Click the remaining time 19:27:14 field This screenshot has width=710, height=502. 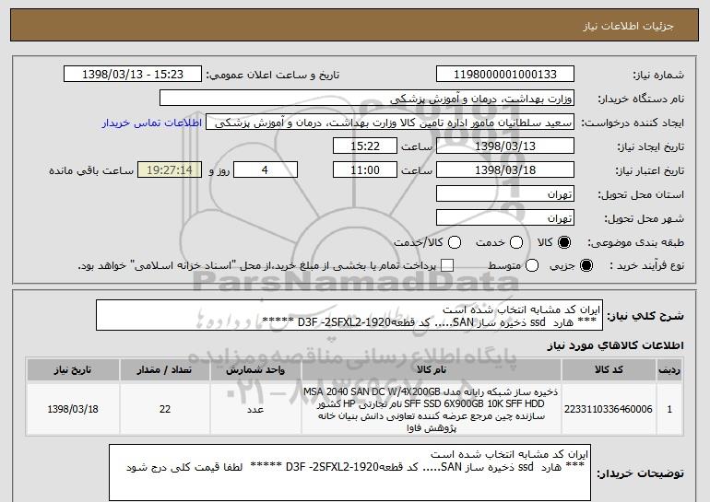[x=170, y=170]
